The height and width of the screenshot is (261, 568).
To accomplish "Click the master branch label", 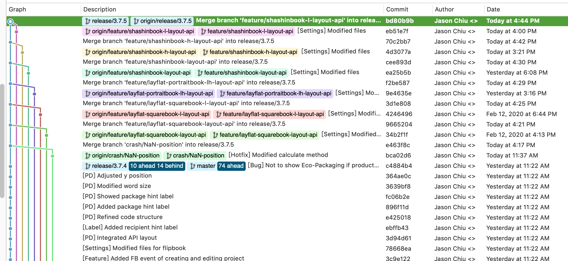I will [x=202, y=166].
